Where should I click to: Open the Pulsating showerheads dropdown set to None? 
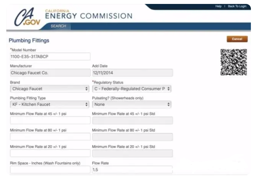[x=132, y=104]
